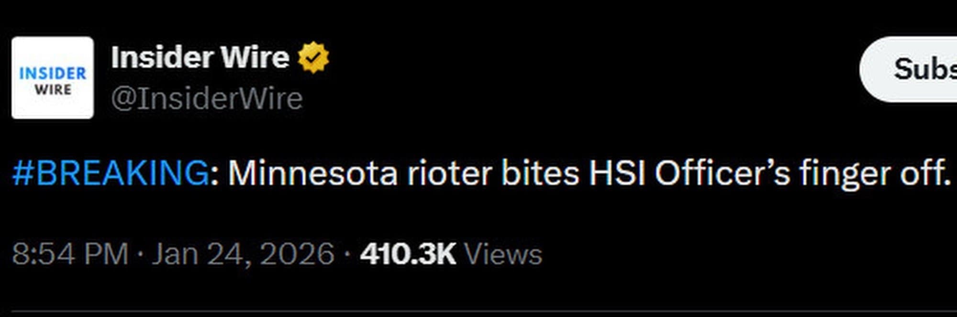Select the checkmark inside the gold badge
This screenshot has height=317, width=957.
313,57
